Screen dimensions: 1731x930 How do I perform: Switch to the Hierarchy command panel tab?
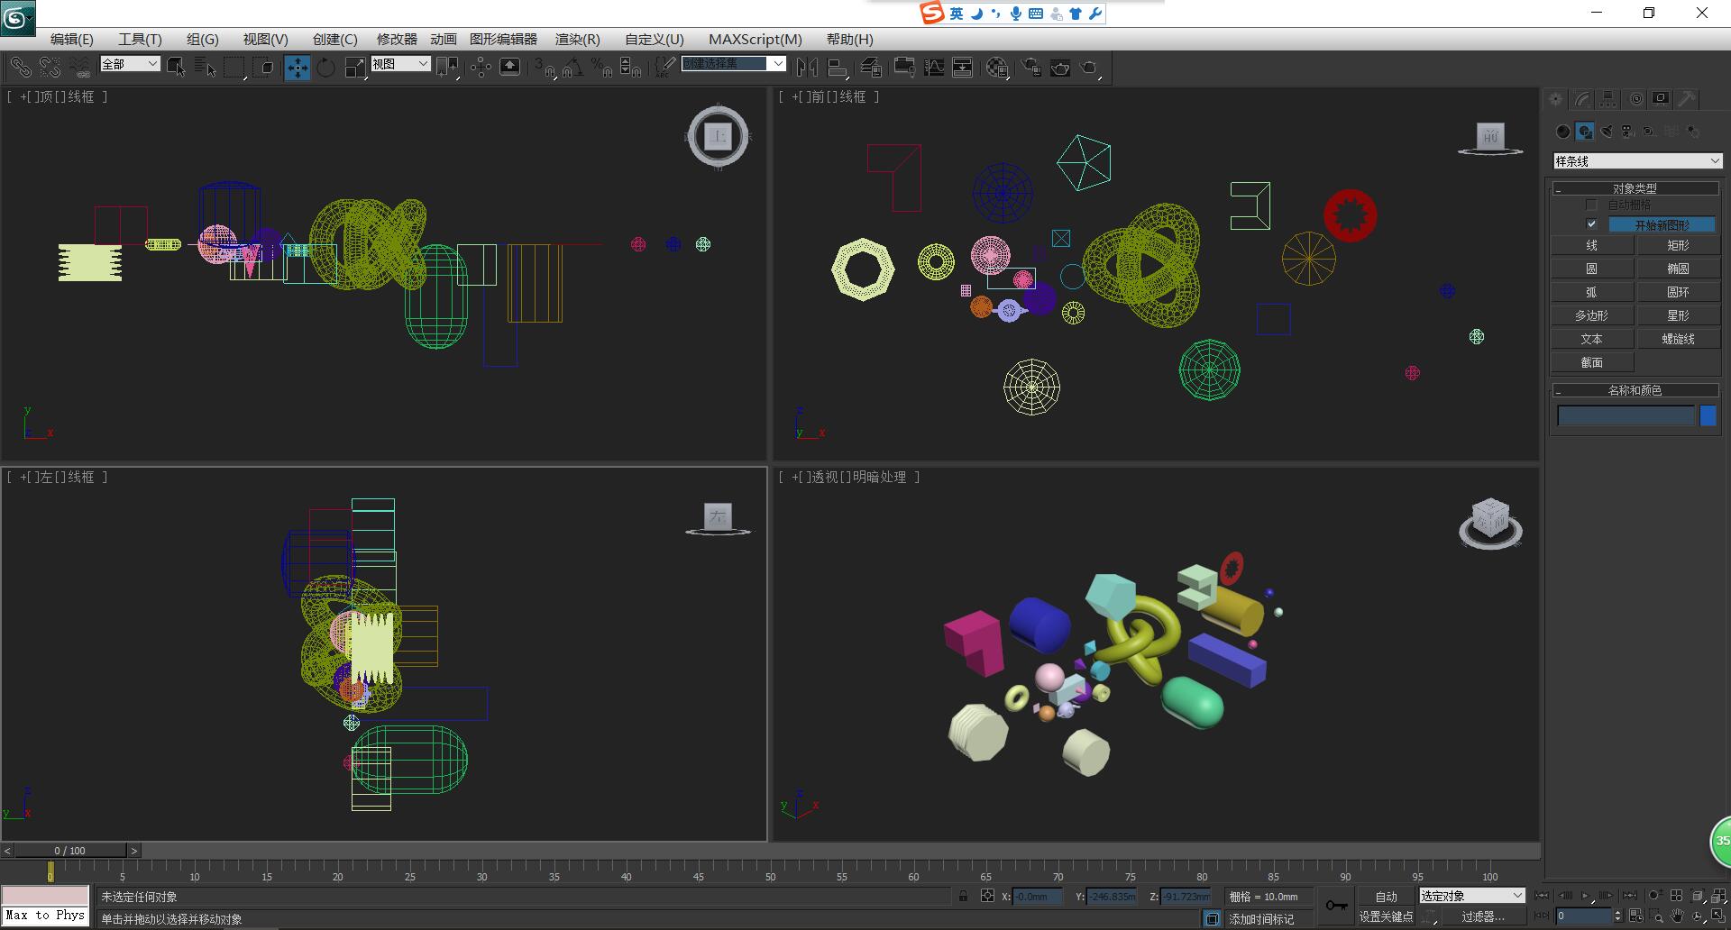[1608, 99]
